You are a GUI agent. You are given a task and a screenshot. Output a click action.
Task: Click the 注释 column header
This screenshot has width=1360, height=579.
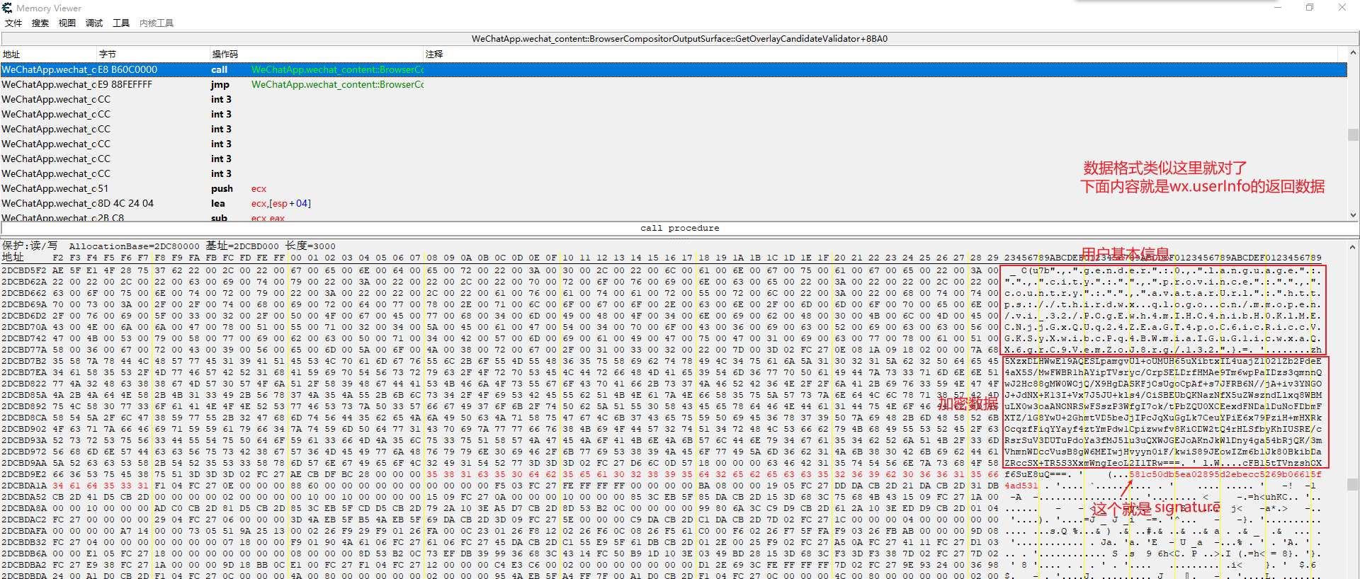tap(434, 54)
